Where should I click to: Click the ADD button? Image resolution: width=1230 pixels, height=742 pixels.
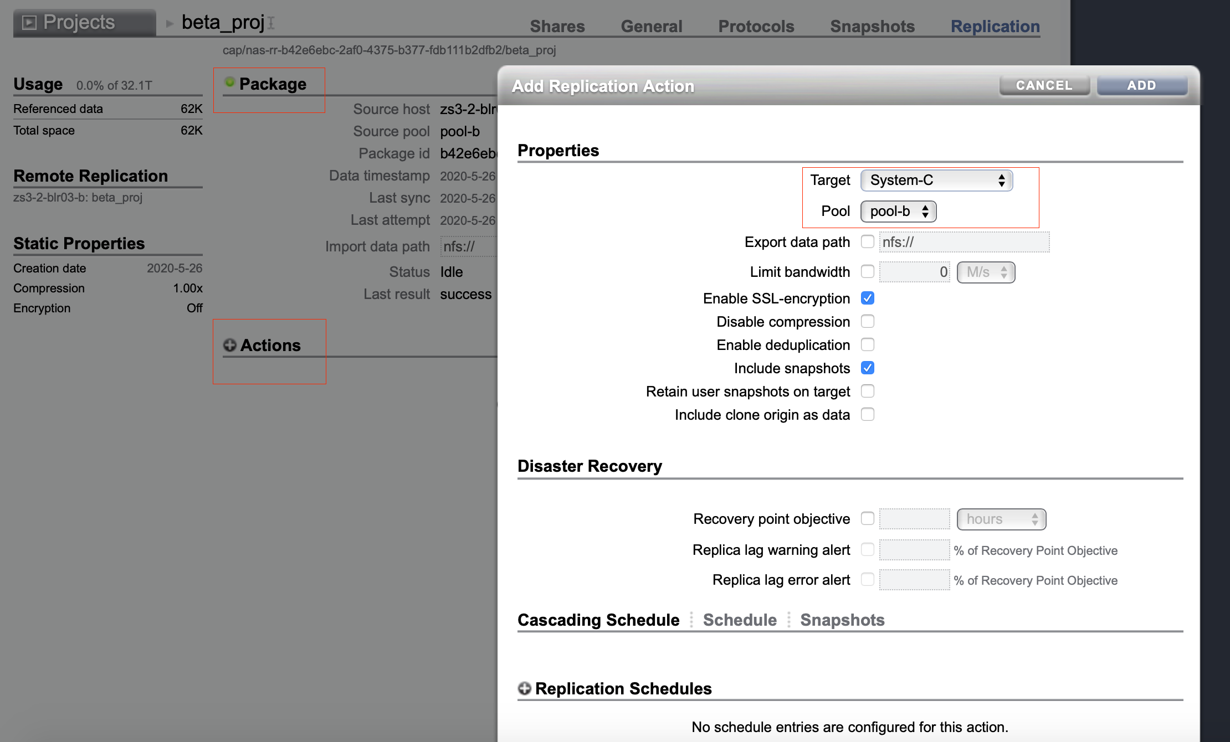tap(1142, 85)
